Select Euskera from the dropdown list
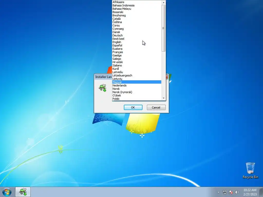263x197 pixels. click(137, 49)
